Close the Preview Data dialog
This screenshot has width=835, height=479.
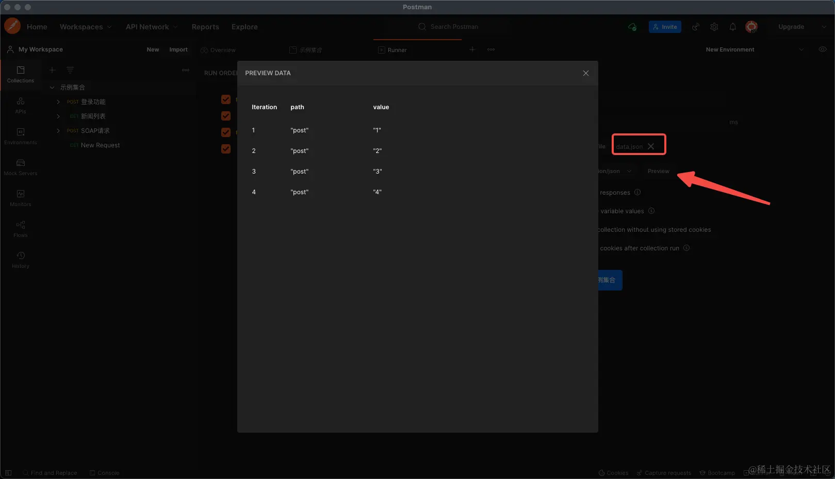pos(586,73)
